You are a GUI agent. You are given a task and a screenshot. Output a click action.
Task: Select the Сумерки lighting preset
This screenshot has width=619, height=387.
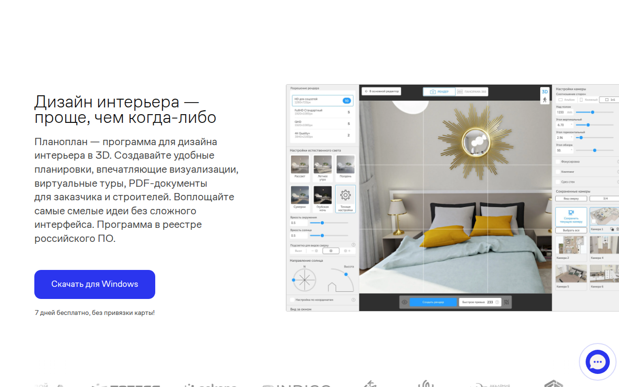pos(300,198)
